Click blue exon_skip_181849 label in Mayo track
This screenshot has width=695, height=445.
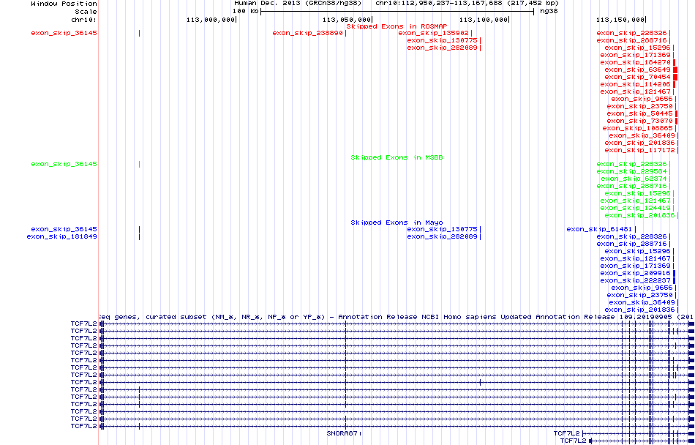[62, 236]
